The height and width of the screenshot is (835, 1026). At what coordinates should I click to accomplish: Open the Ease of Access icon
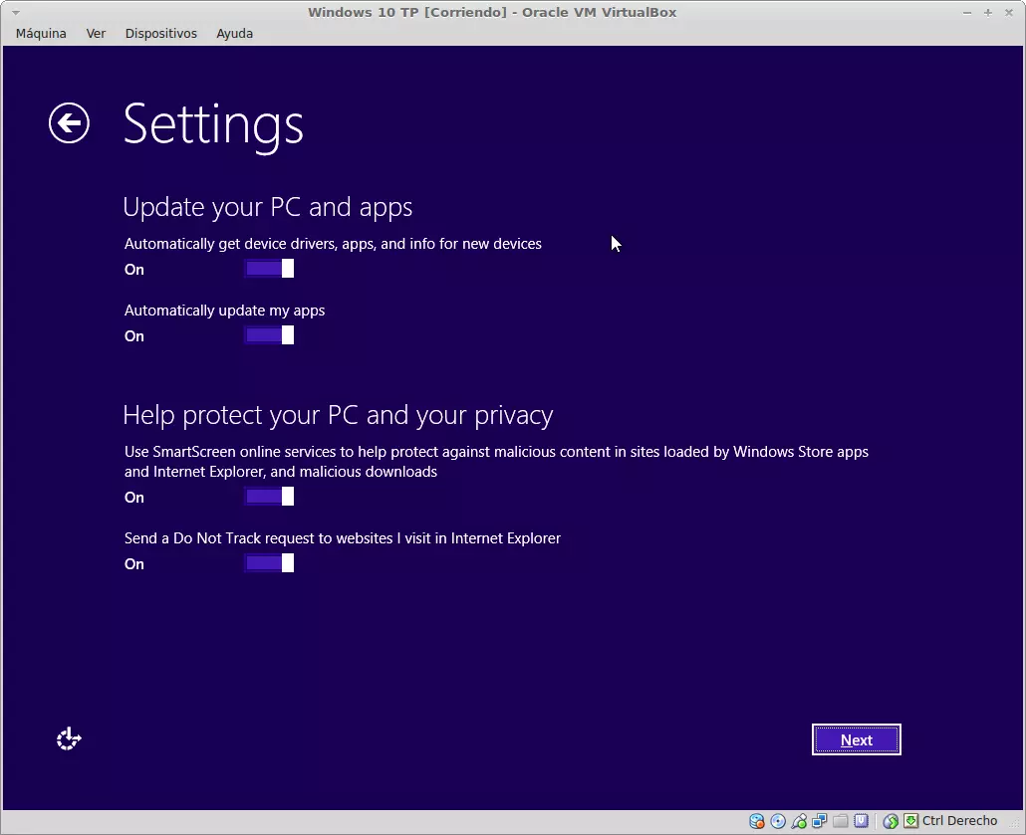(69, 739)
